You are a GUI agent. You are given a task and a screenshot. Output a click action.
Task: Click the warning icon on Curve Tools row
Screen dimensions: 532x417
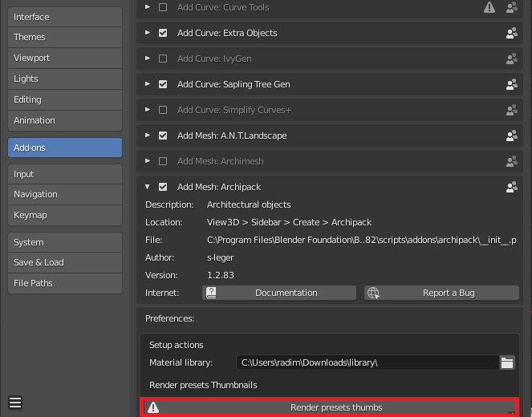tap(489, 8)
